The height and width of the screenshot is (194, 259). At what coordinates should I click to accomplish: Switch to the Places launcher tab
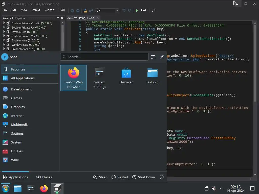(44, 177)
